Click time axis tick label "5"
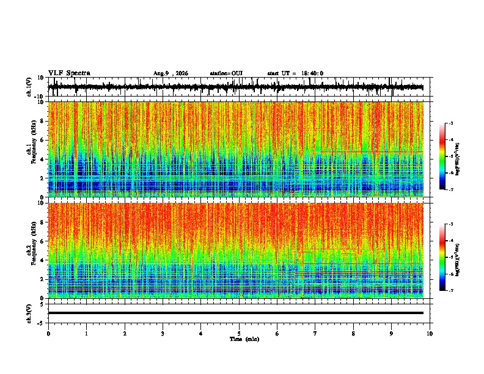The width and height of the screenshot is (484, 374). click(239, 334)
